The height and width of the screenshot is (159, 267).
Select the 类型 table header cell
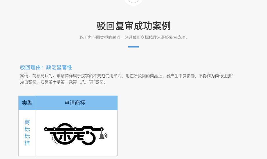click(27, 103)
